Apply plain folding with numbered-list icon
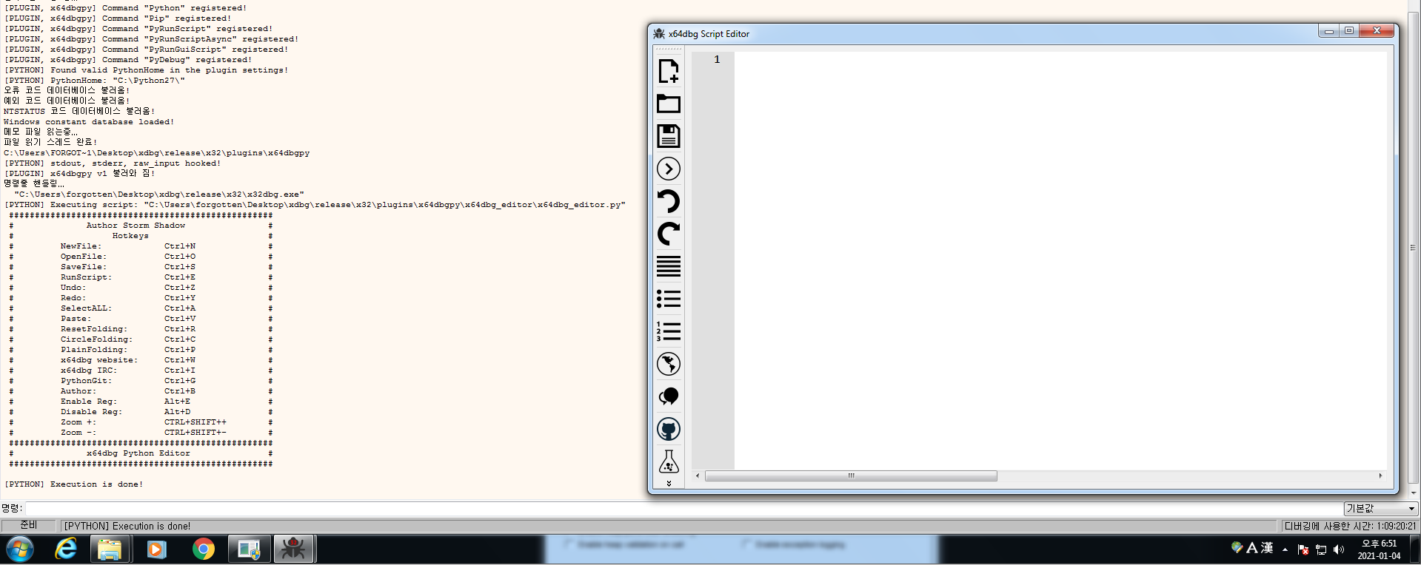Screen dimensions: 1421x565 point(669,331)
